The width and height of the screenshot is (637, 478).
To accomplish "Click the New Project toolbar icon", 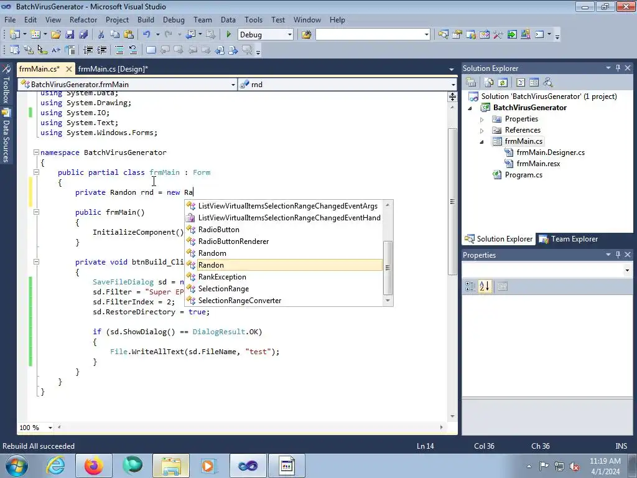I will pyautogui.click(x=15, y=35).
